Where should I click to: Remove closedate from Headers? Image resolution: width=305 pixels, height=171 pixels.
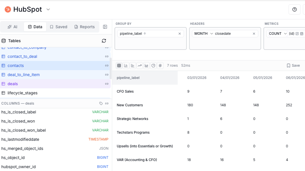click(x=254, y=34)
